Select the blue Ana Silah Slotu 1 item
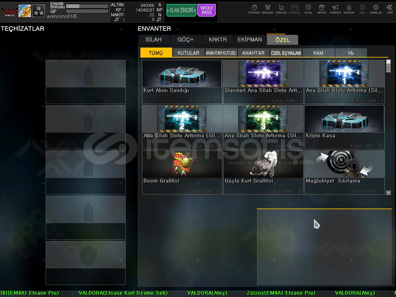The height and width of the screenshot is (297, 396). [345, 82]
